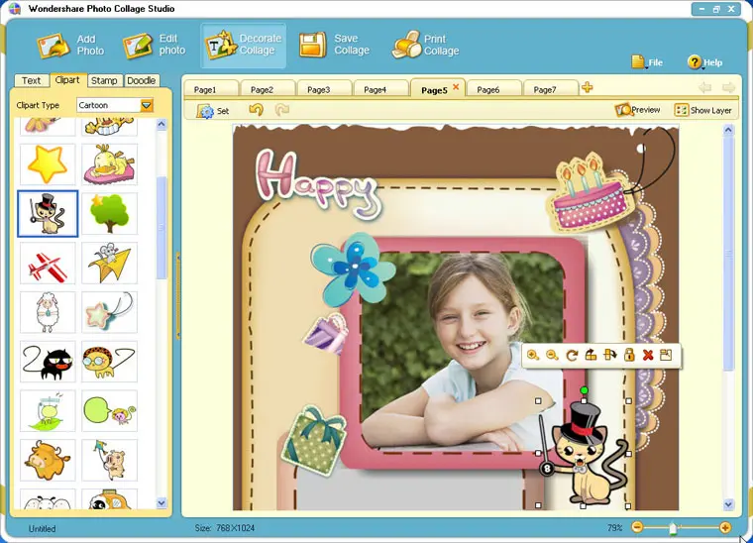Image resolution: width=753 pixels, height=543 pixels.
Task: Open the Help menu
Action: coord(704,62)
